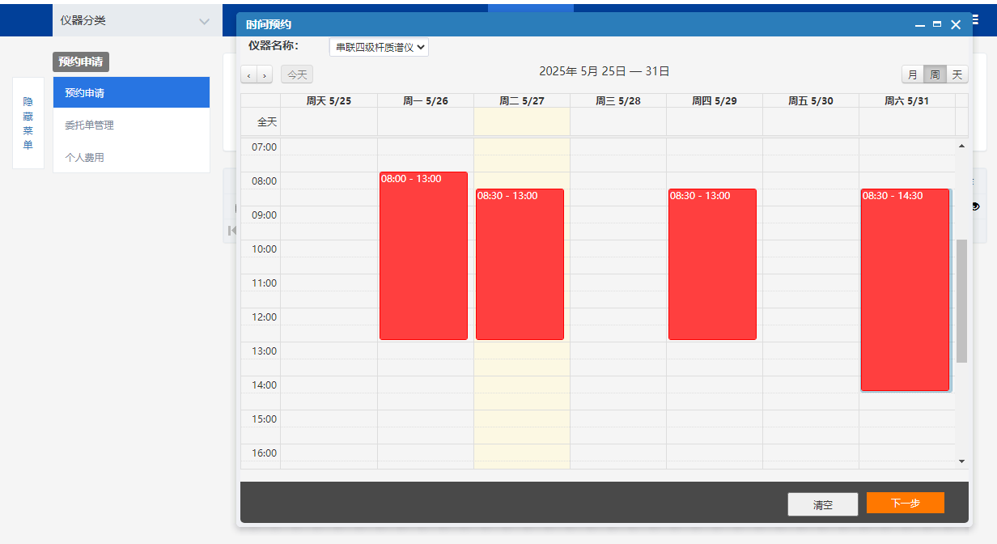997x544 pixels.
Task: Click the orange 下一步 button
Action: click(905, 503)
